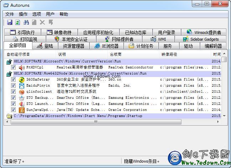Switch to the 计划任务 tab
Screen dimensions: 231x168
[x=141, y=46]
